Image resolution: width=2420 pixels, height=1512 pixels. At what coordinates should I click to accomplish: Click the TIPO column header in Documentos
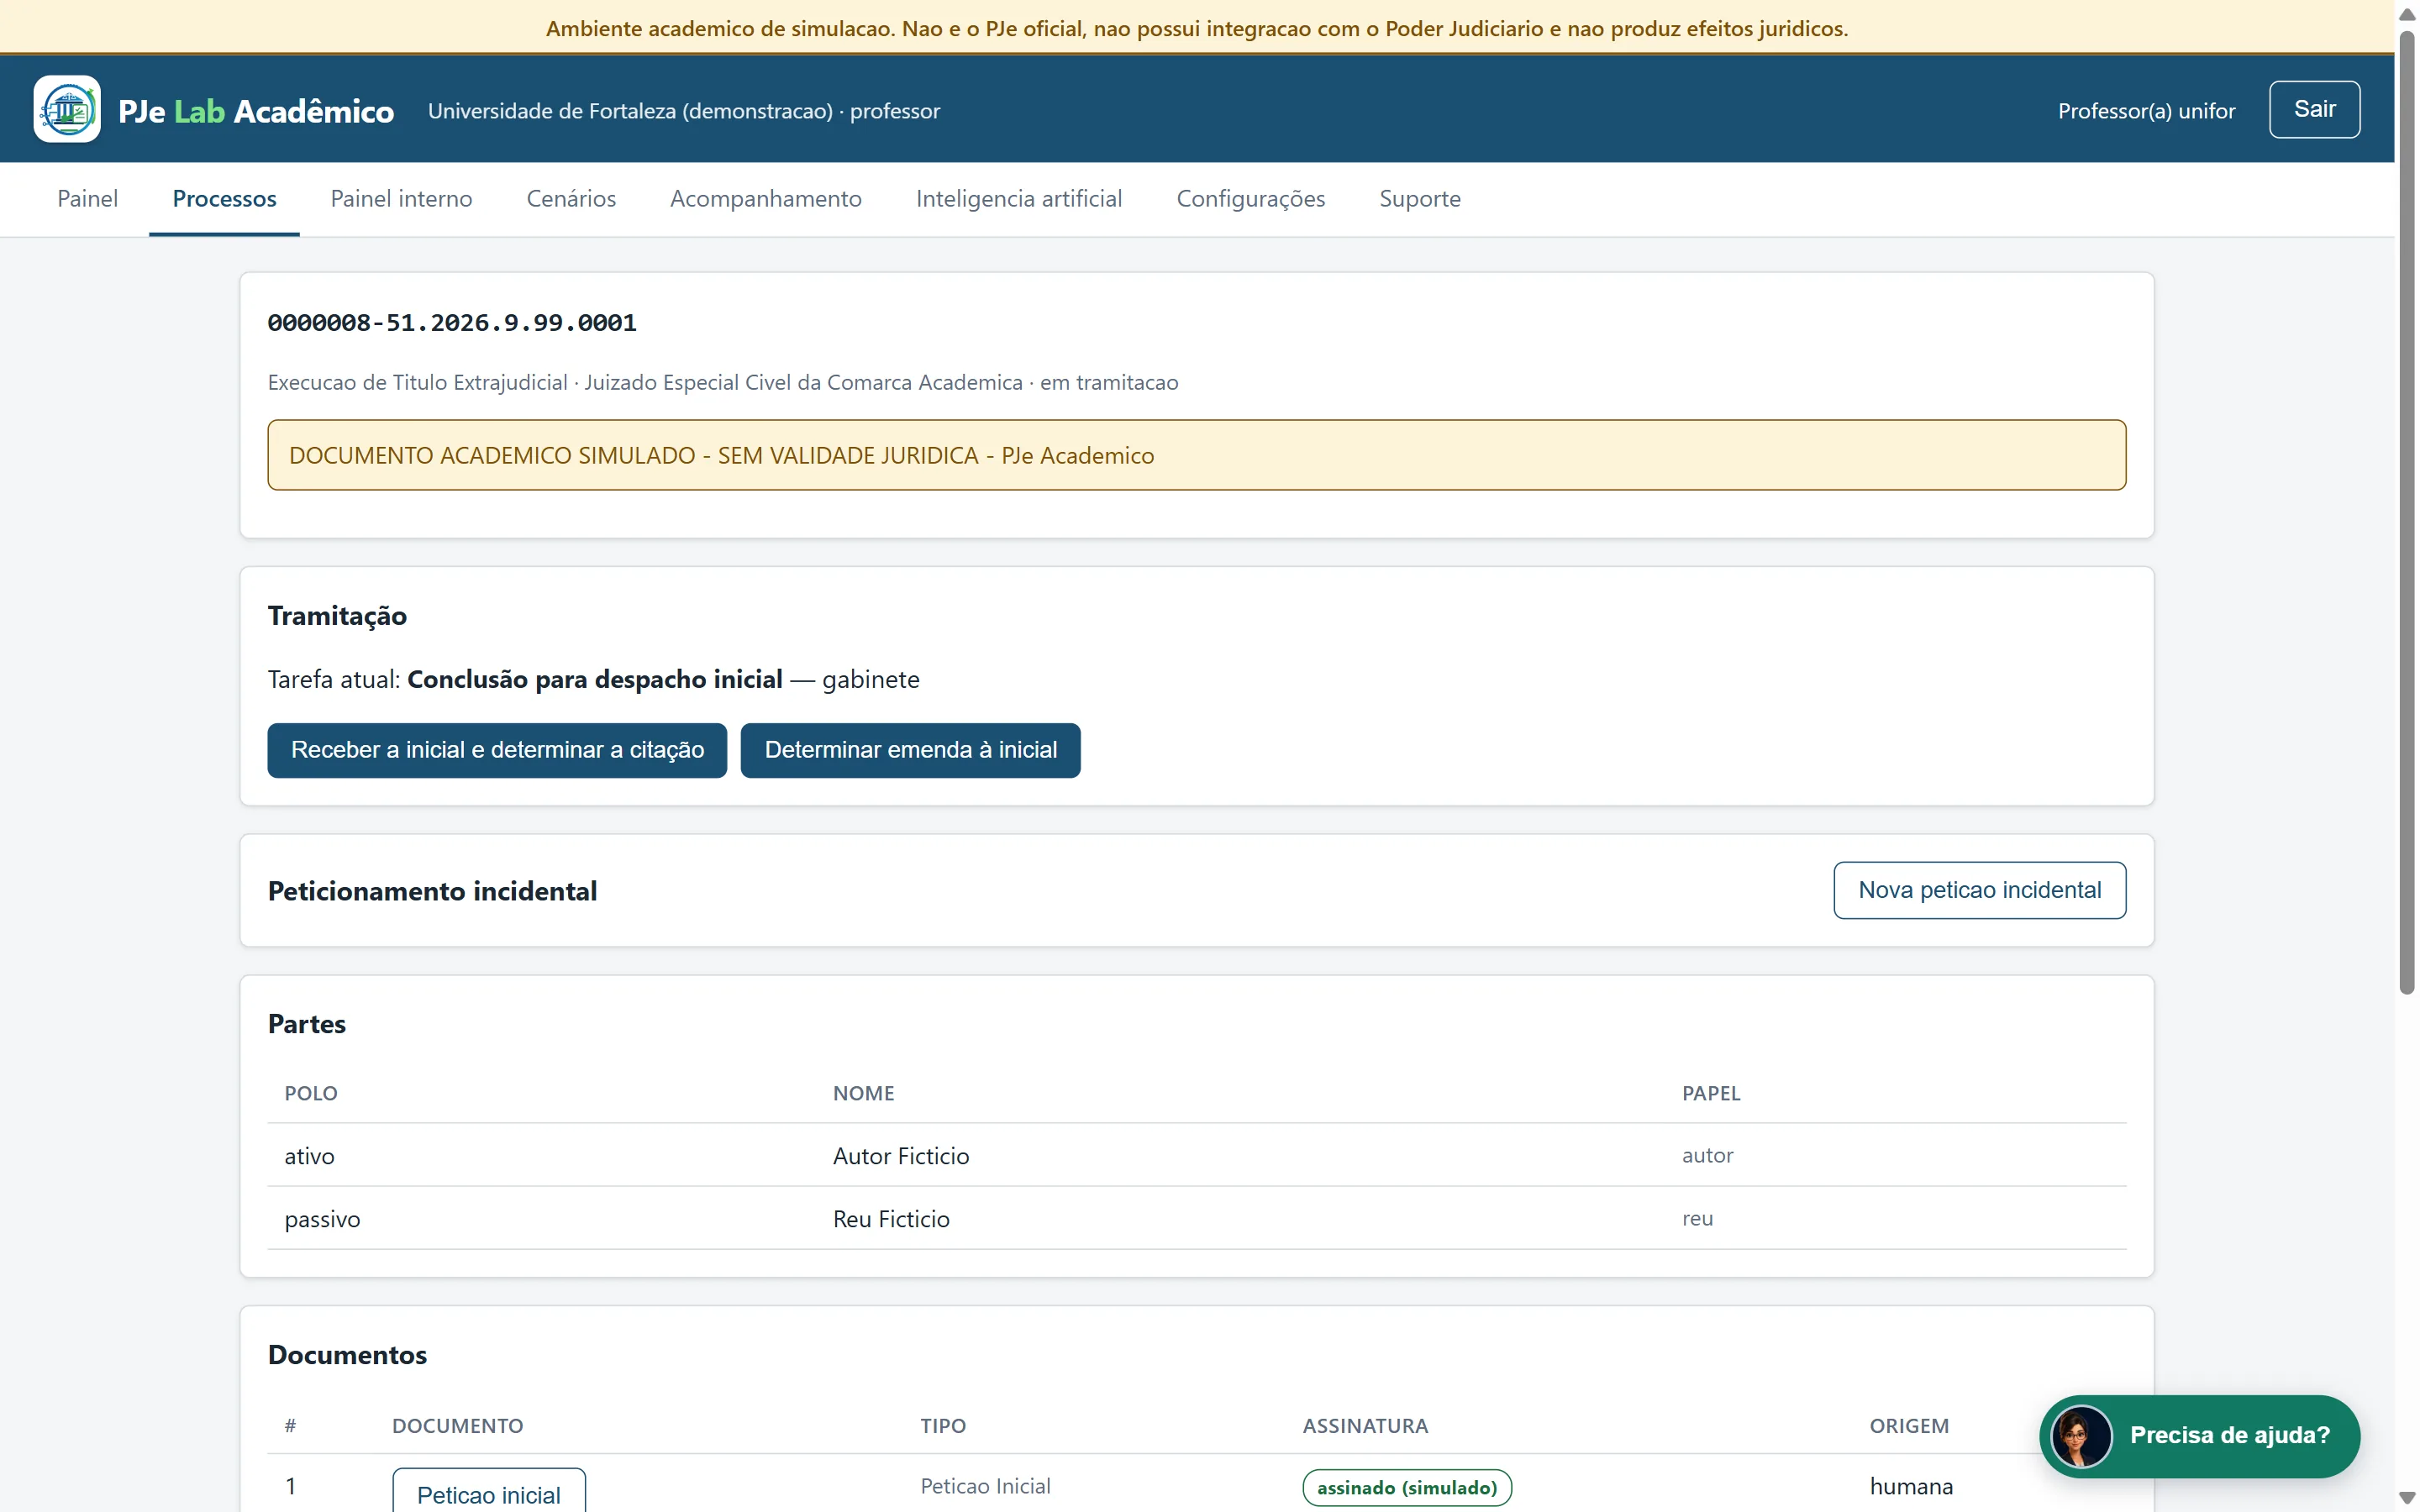pyautogui.click(x=943, y=1426)
